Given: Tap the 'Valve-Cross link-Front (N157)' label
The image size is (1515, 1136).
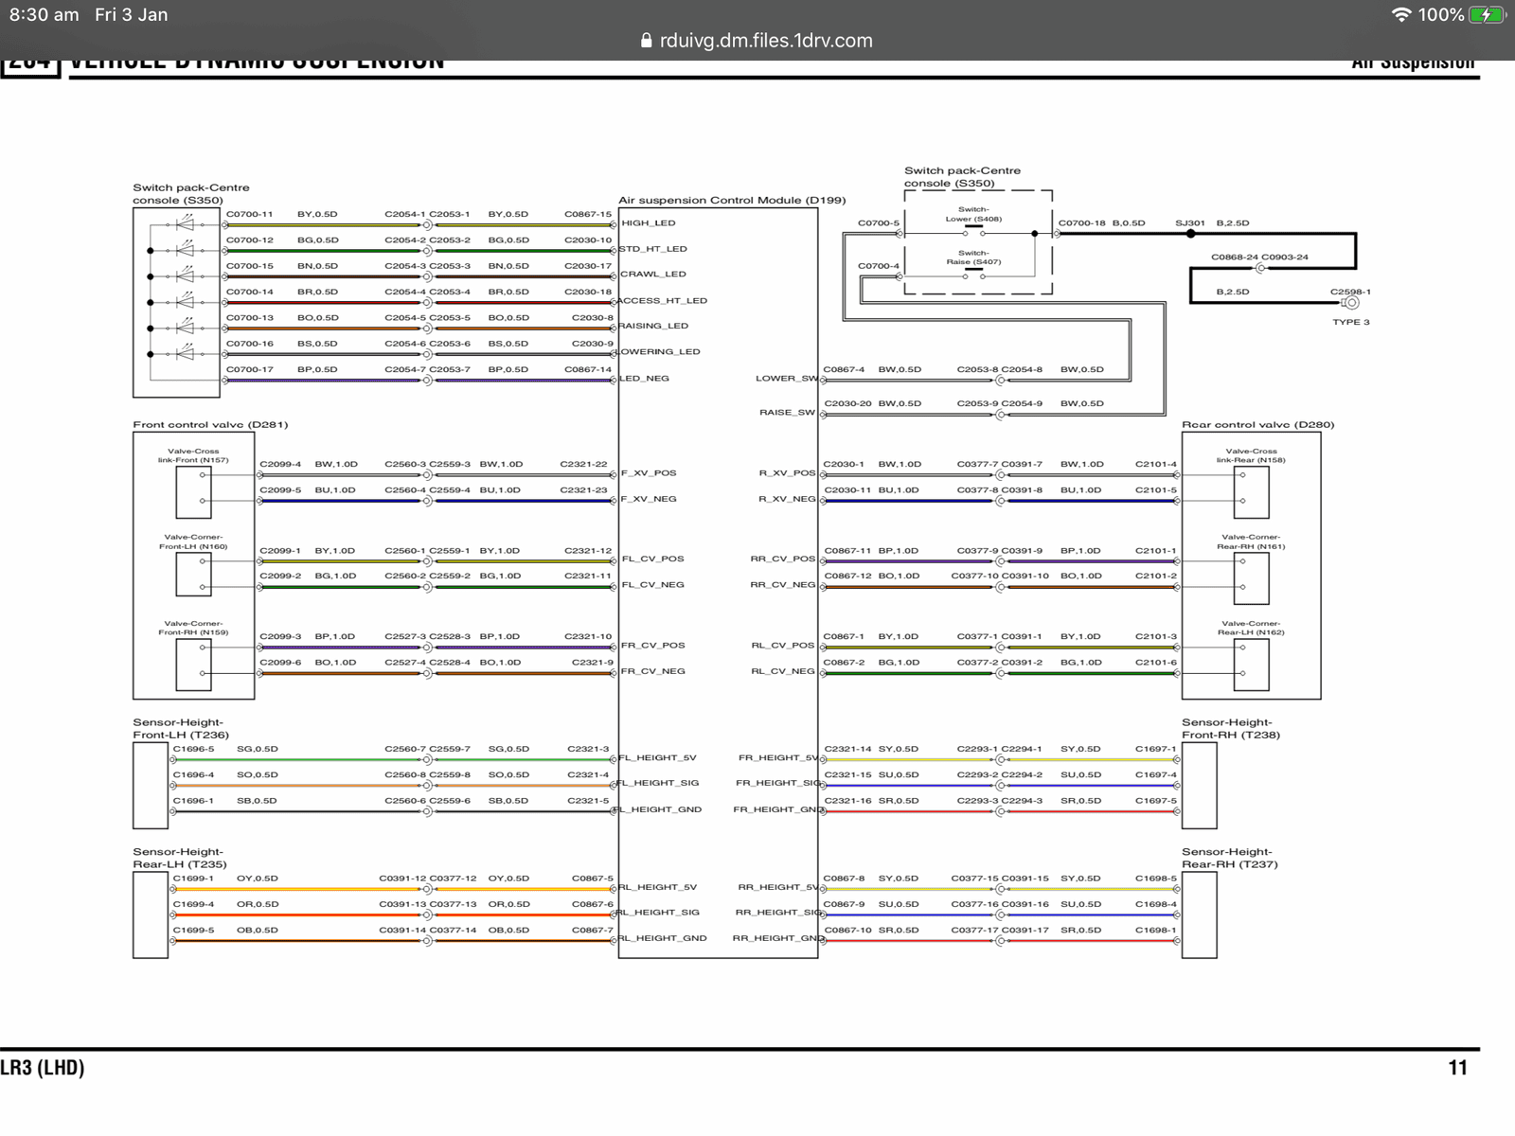Looking at the screenshot, I should tap(193, 456).
